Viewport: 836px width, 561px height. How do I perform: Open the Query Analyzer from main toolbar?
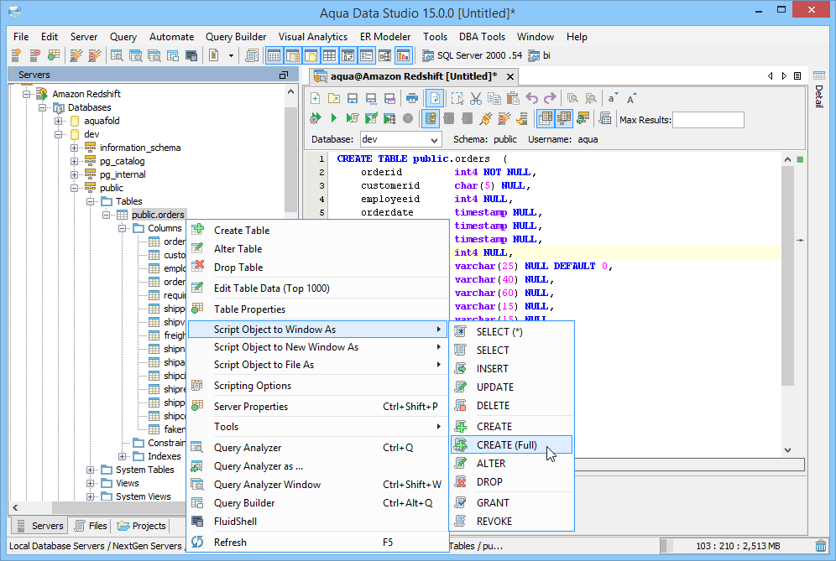click(116, 55)
